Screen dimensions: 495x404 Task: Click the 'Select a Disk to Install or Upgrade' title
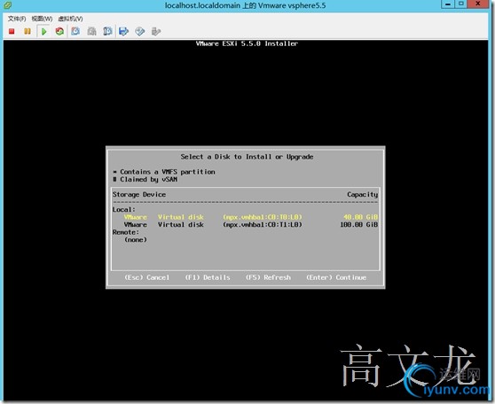pos(247,157)
